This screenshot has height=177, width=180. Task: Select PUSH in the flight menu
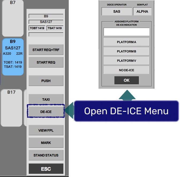point(46,81)
